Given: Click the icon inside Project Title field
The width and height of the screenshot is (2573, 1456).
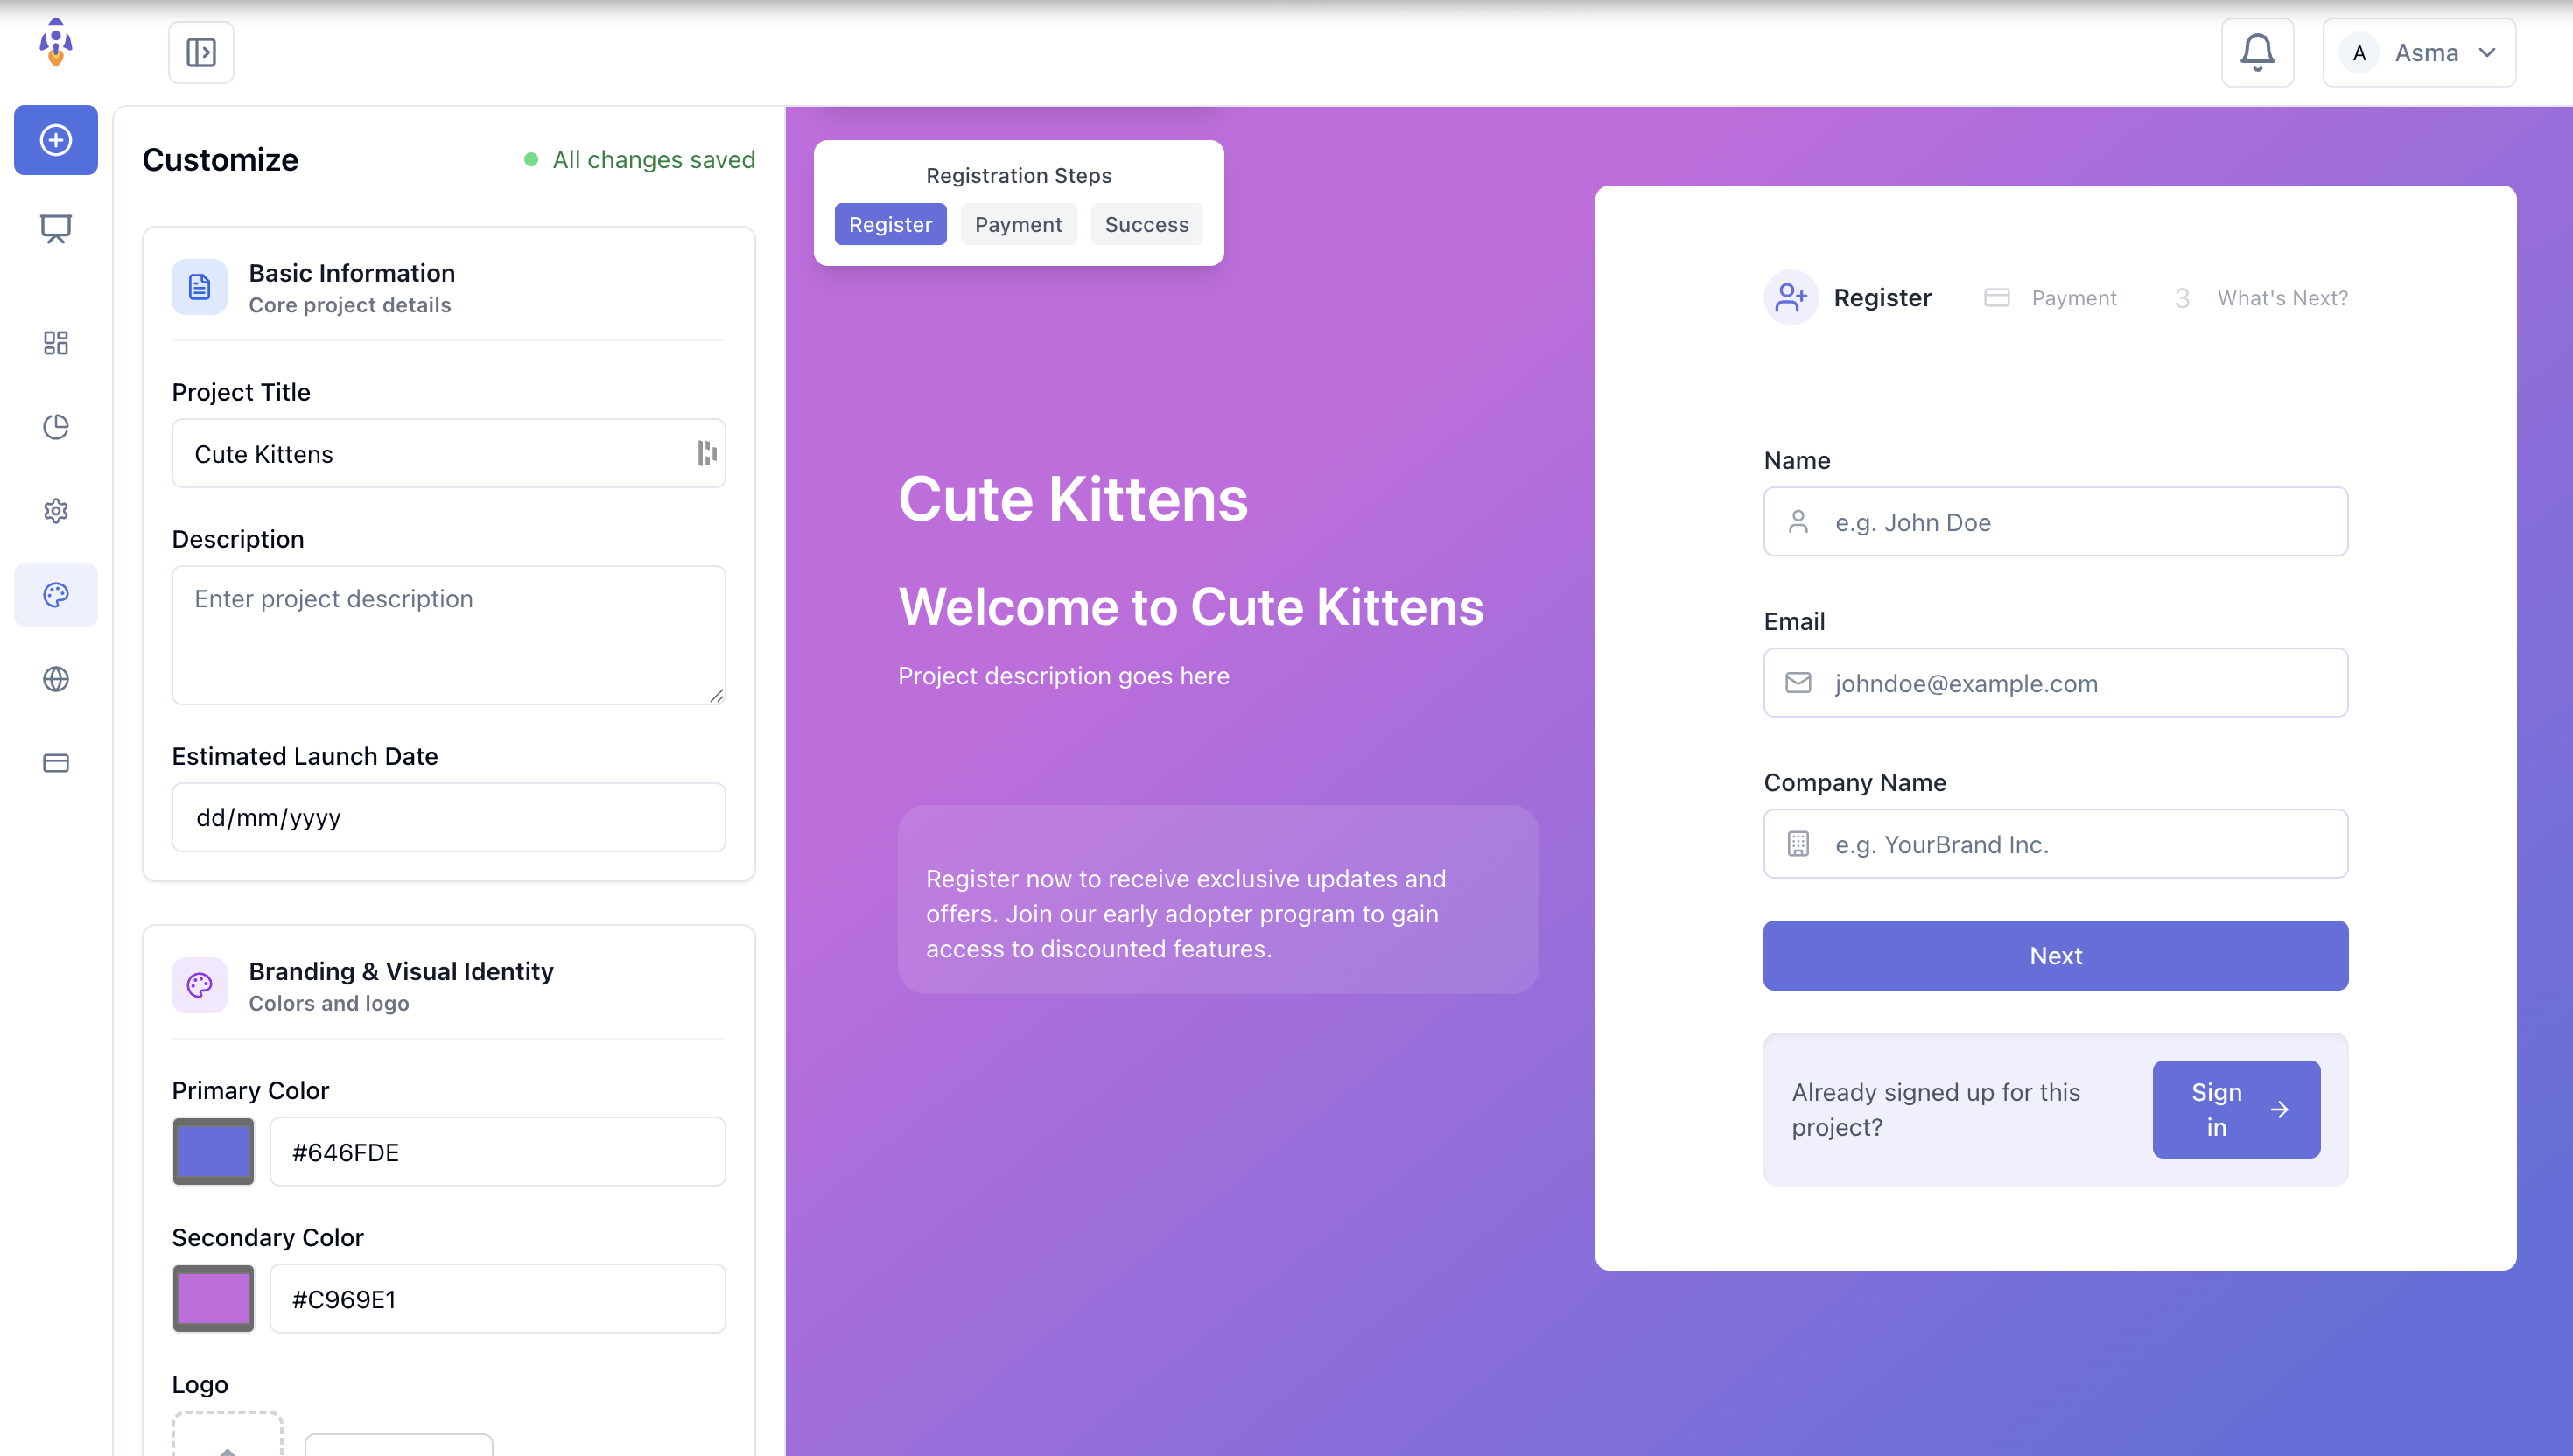Looking at the screenshot, I should 707,454.
